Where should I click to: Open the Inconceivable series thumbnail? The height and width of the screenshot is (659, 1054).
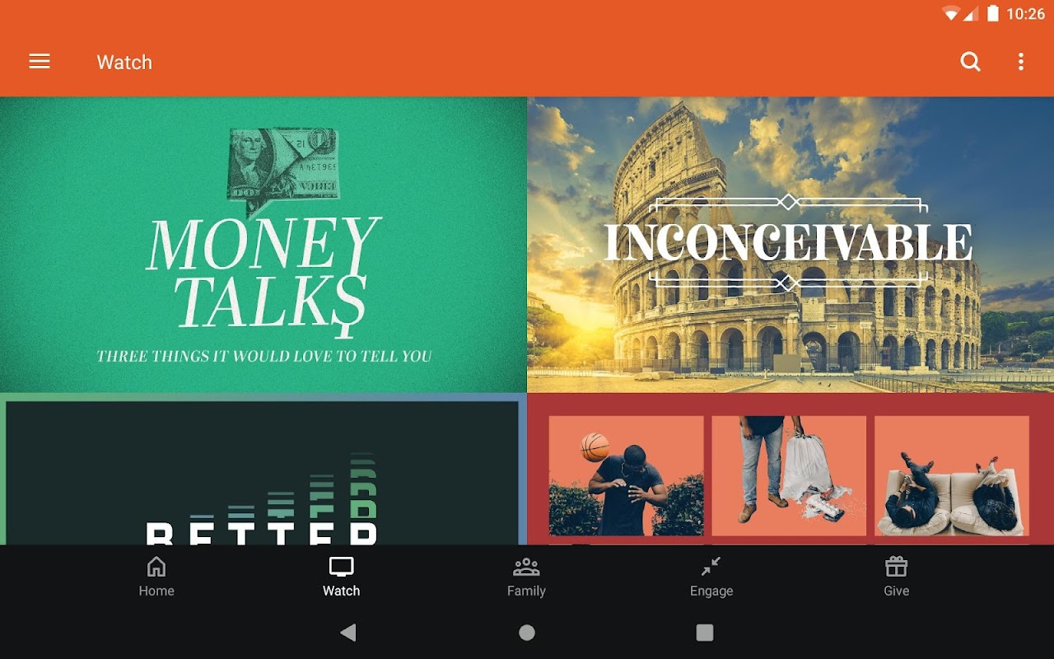(790, 245)
